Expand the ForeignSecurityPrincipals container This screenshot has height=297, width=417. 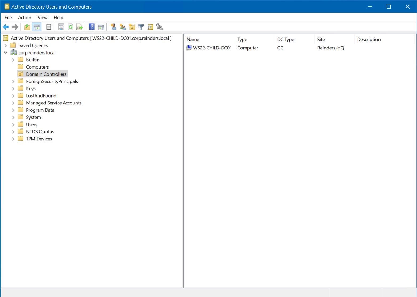pos(13,81)
